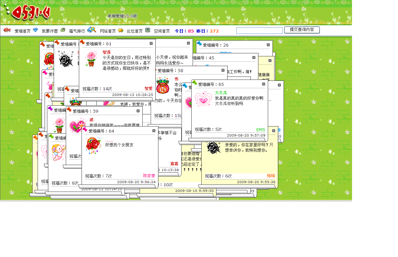The width and height of the screenshot is (398, 257).
Task: Click yesterday's visit count 272
Action: (214, 31)
